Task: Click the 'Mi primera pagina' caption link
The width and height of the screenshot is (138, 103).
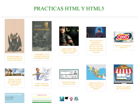Action: coord(15,58)
